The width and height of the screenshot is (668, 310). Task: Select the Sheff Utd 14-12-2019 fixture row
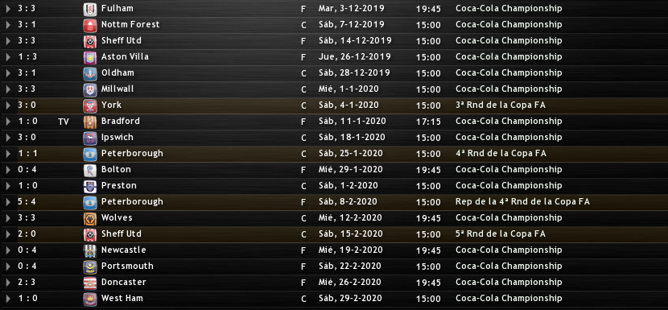(334, 41)
